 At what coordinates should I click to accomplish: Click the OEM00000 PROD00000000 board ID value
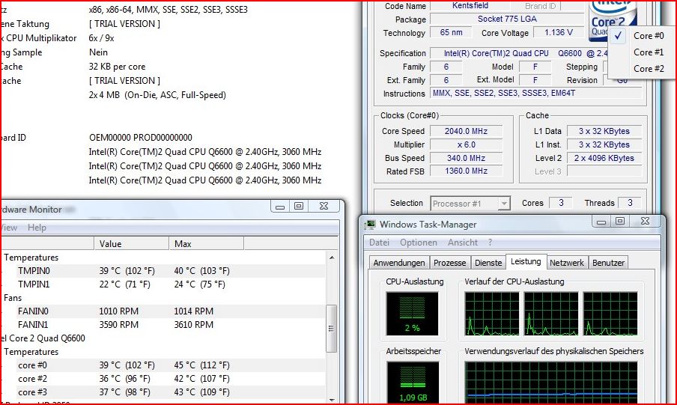pos(140,138)
